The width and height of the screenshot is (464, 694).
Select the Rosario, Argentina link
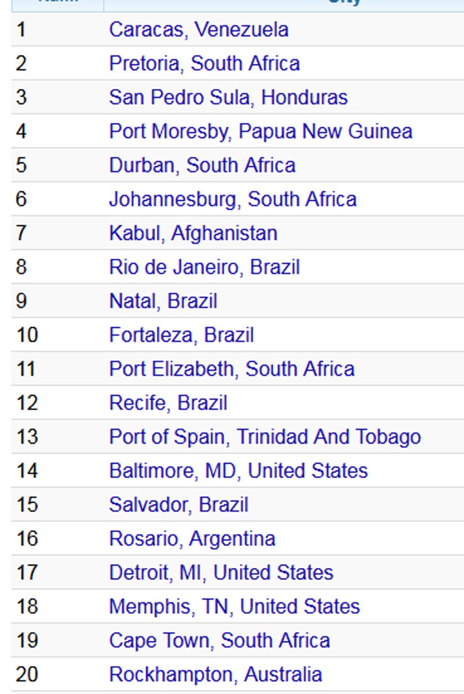(192, 539)
